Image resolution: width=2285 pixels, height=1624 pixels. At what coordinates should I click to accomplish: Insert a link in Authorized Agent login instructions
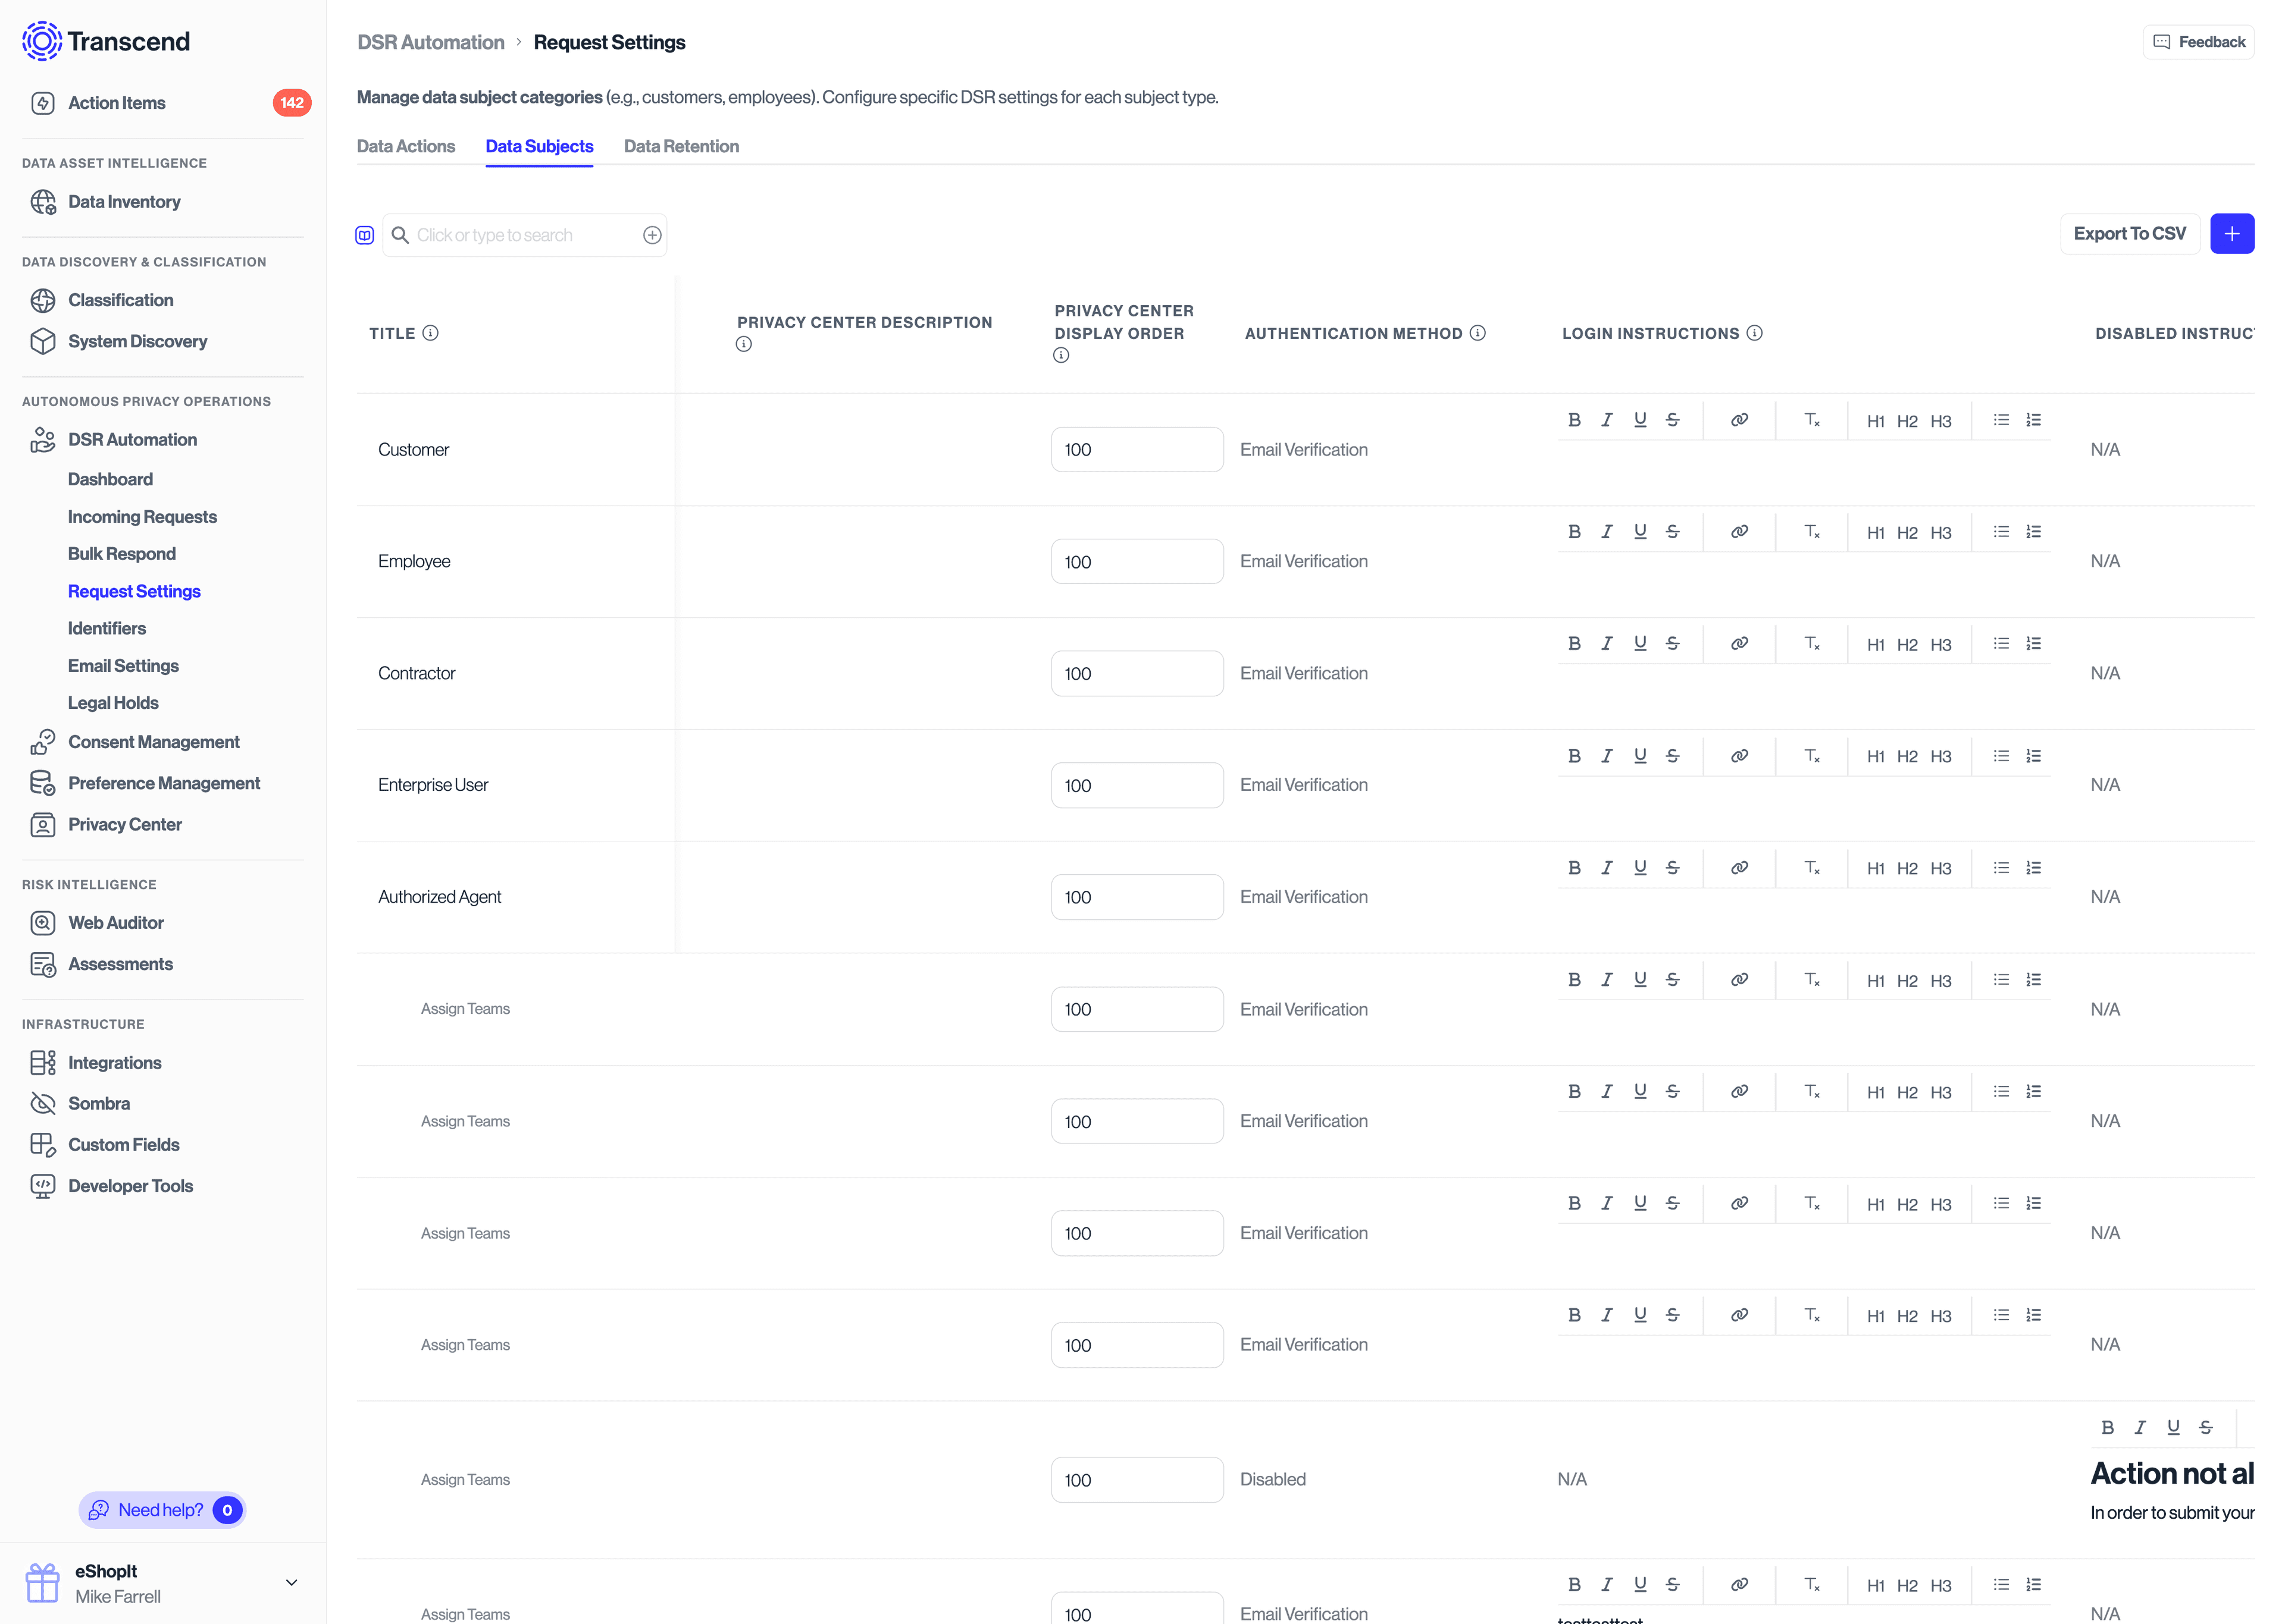1739,867
